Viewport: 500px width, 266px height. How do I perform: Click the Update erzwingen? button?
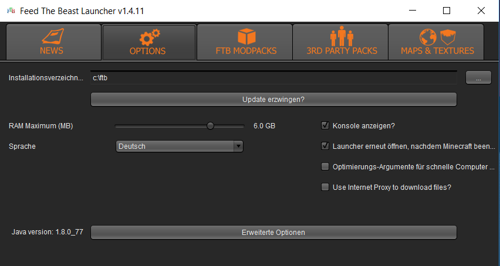(x=273, y=100)
